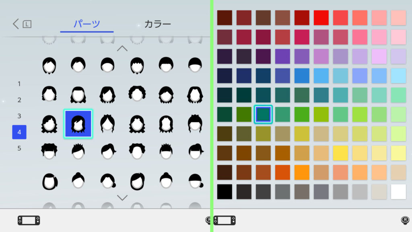Image resolution: width=412 pixels, height=232 pixels.
Task: Jump to hairstyle page 1
Action: 19,84
